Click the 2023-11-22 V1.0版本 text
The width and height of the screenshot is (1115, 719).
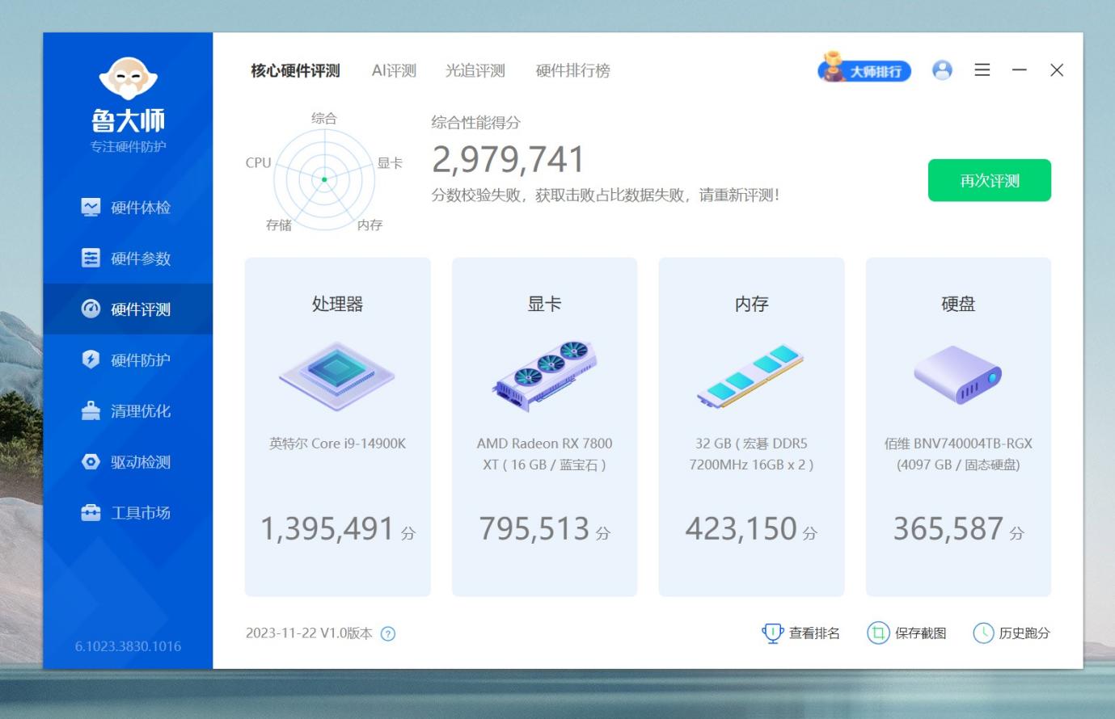click(x=309, y=633)
